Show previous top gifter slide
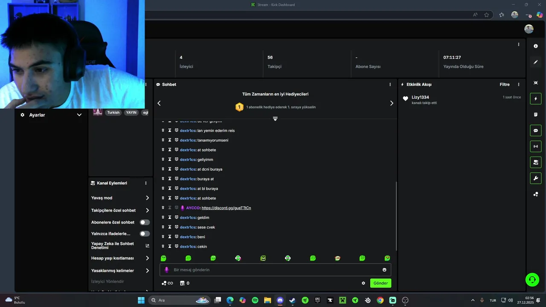This screenshot has height=307, width=546. (159, 103)
